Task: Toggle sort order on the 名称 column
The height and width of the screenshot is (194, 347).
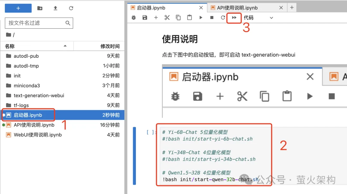Action: click(x=10, y=46)
